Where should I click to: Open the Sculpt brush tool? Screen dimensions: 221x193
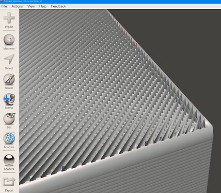point(9,79)
